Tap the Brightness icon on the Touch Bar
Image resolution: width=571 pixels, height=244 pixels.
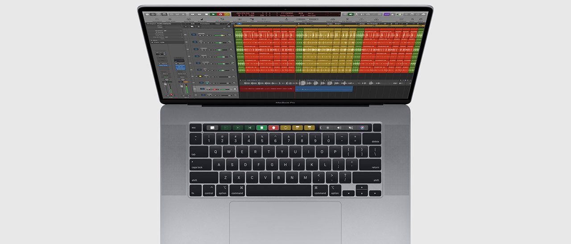click(327, 127)
